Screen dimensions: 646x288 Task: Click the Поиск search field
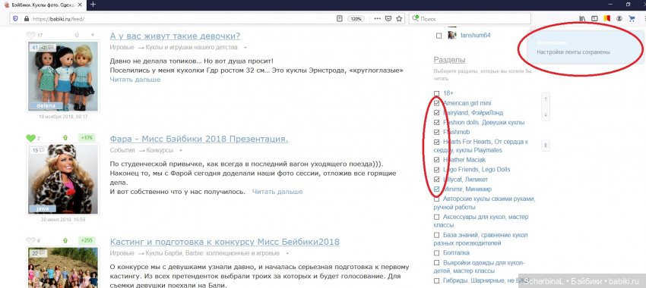coord(470,18)
